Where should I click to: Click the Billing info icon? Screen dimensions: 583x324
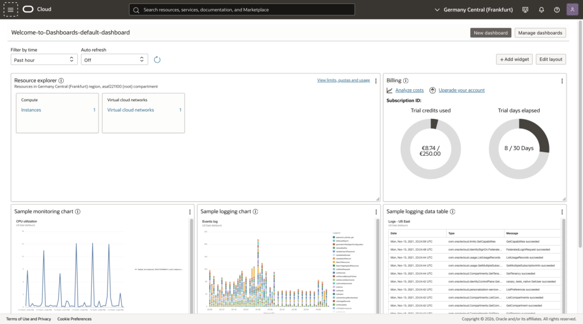[x=406, y=81]
